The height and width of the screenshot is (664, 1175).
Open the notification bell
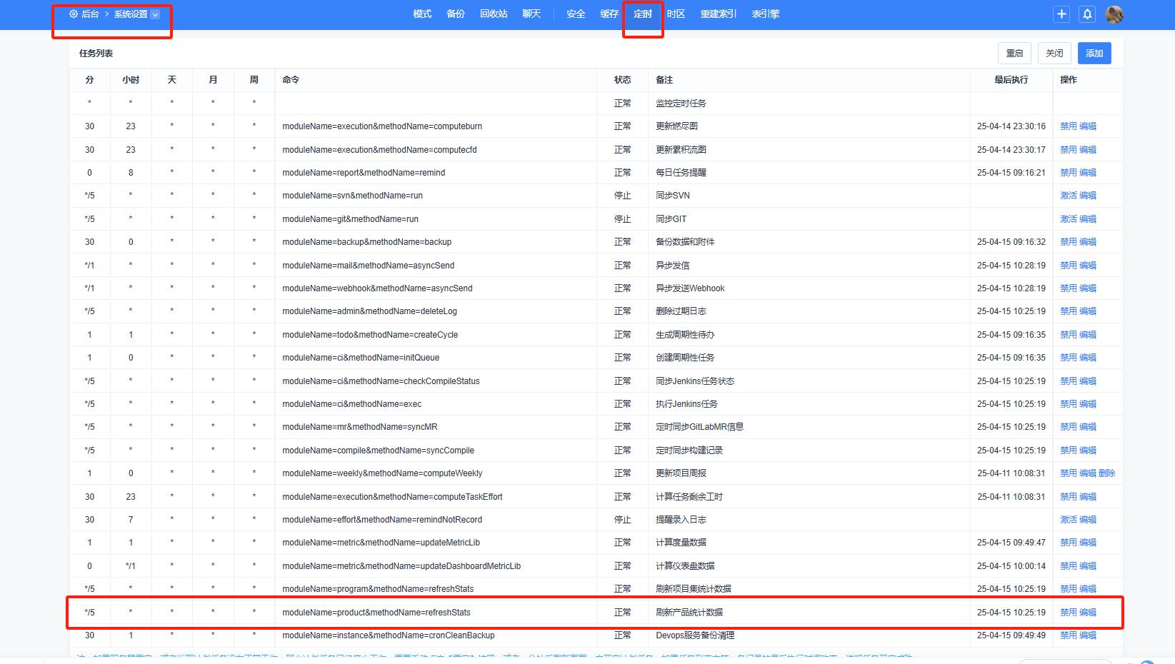coord(1087,14)
